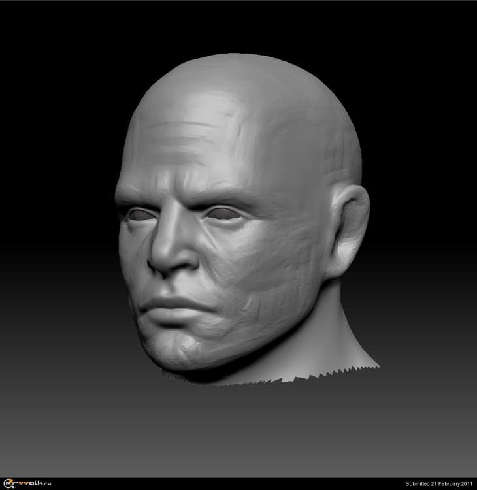Click the top of the bald scalp
Viewport: 477px width, 490px height.
coord(248,78)
